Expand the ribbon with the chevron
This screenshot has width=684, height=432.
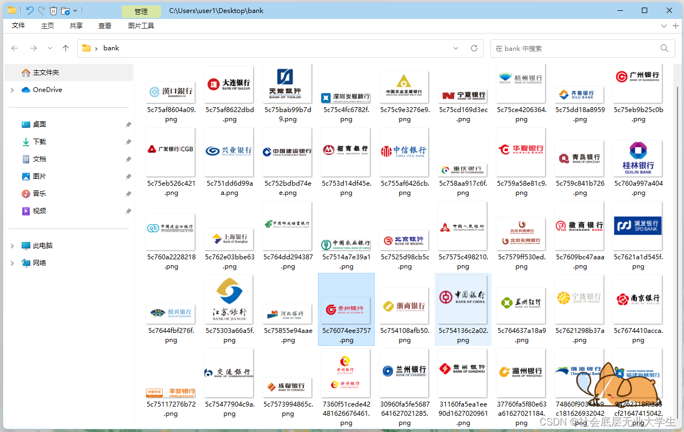click(x=664, y=25)
